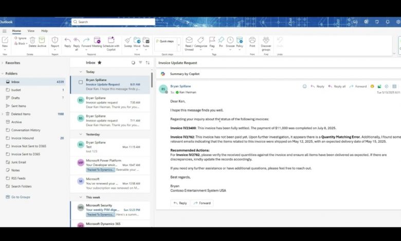Click the Forward button below the email
This screenshot has width=401, height=241.
pyautogui.click(x=202, y=203)
